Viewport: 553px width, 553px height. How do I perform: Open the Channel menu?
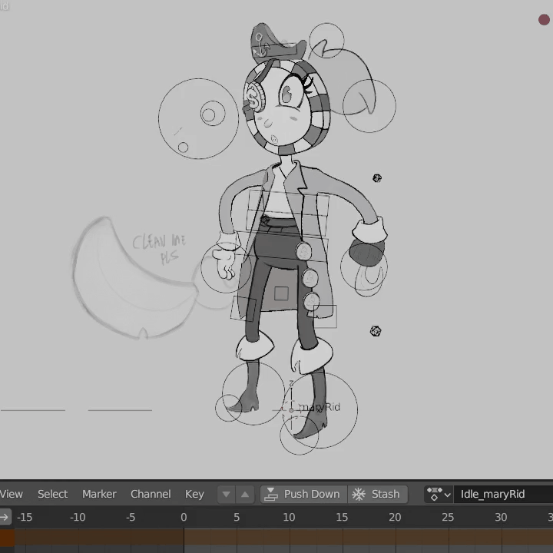coord(151,494)
